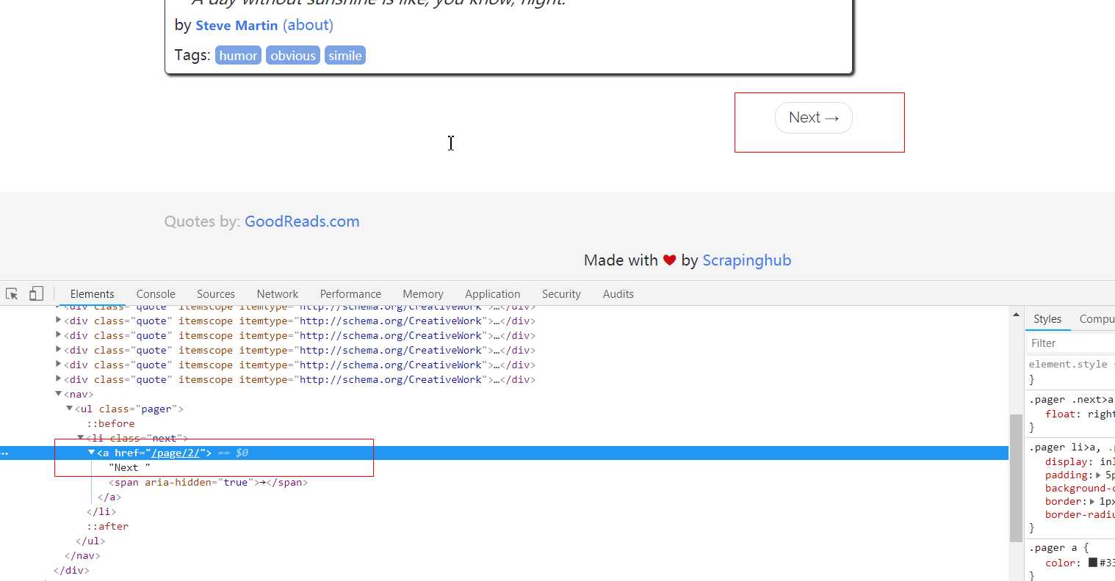Click the Elements panel scrollbar up arrow

tap(1016, 315)
